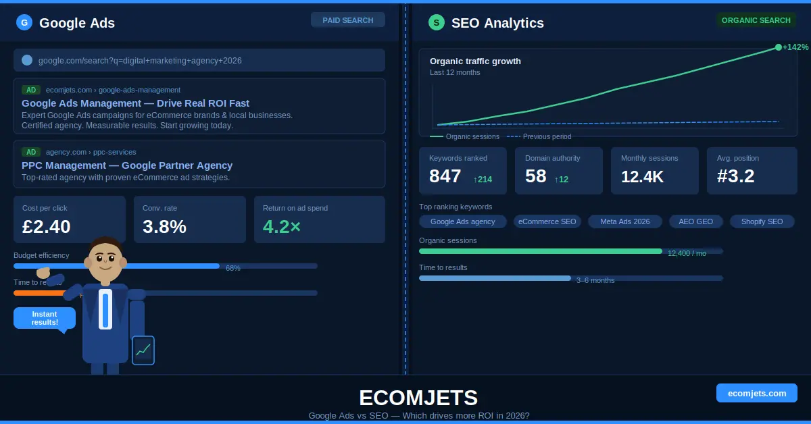
Task: Click the Monthly sessions 12.4K card
Action: pos(656,171)
